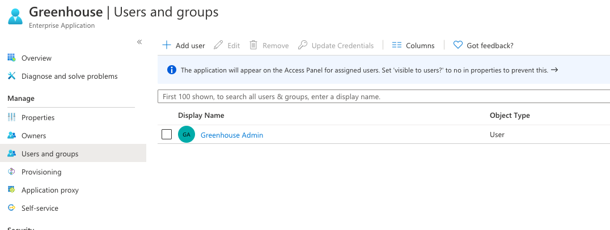Click the Manage section heading
This screenshot has height=230, width=610.
[x=21, y=99]
